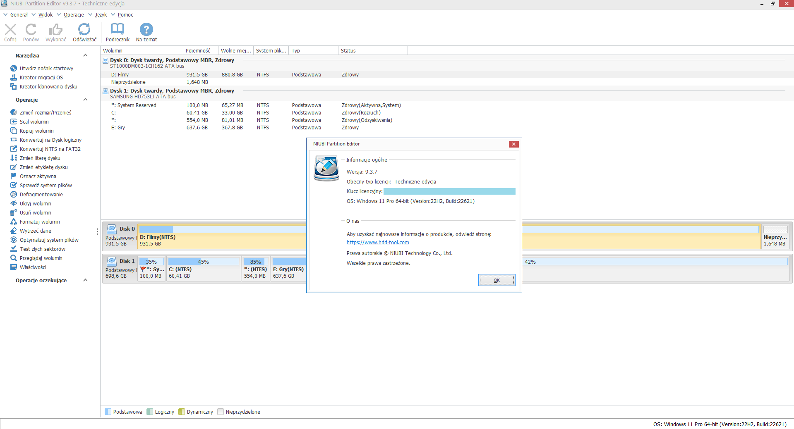
Task: Select C: partition row in the list
Action: tap(447, 113)
